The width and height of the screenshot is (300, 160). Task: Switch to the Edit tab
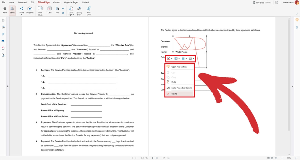[x=32, y=2]
